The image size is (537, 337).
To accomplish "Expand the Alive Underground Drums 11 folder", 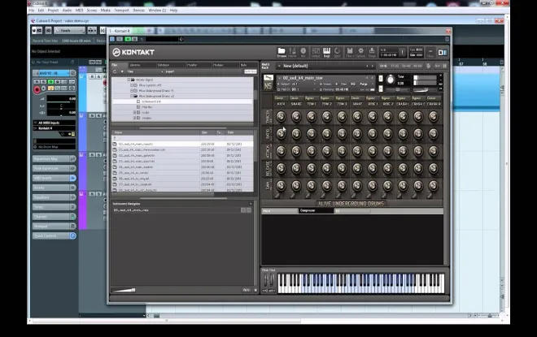I will click(x=132, y=91).
